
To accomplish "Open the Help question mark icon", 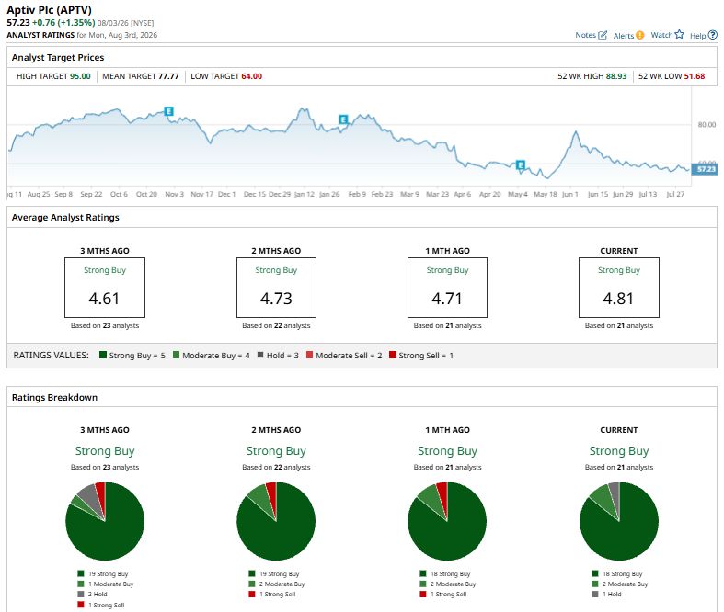I will [x=713, y=35].
